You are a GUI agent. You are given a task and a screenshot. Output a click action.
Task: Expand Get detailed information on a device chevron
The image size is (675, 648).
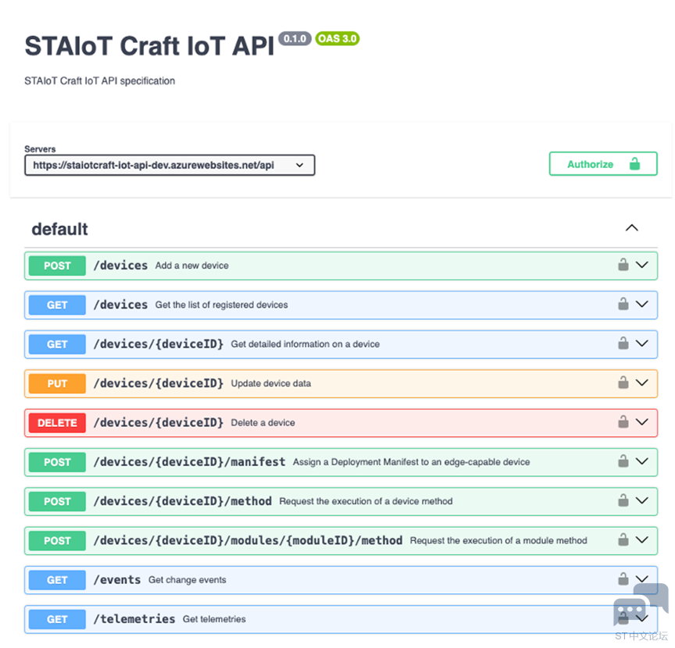pyautogui.click(x=642, y=344)
